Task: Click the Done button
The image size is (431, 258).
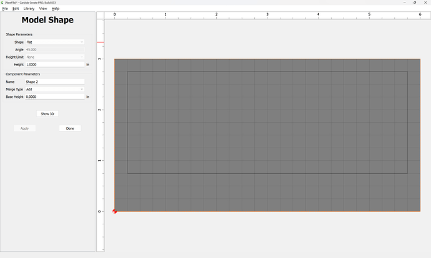Action: pos(70,128)
